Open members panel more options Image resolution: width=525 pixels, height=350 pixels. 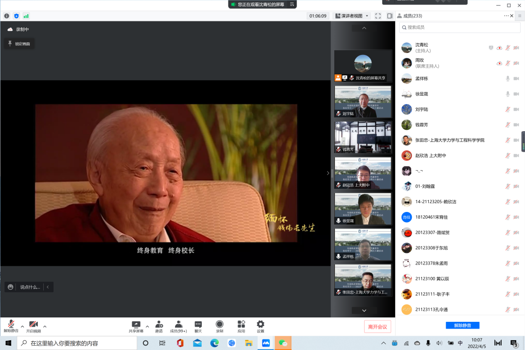(x=506, y=16)
